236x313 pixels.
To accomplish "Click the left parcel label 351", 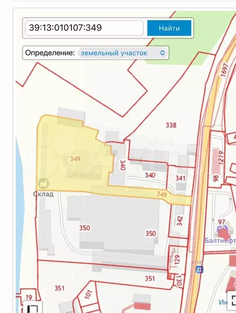I will tap(60, 288).
